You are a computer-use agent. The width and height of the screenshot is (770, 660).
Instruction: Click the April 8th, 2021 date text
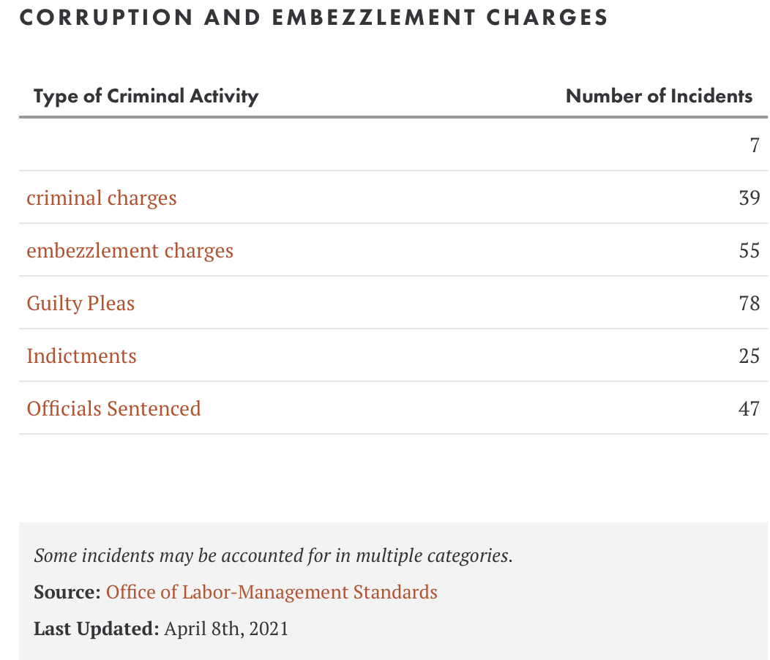[226, 629]
